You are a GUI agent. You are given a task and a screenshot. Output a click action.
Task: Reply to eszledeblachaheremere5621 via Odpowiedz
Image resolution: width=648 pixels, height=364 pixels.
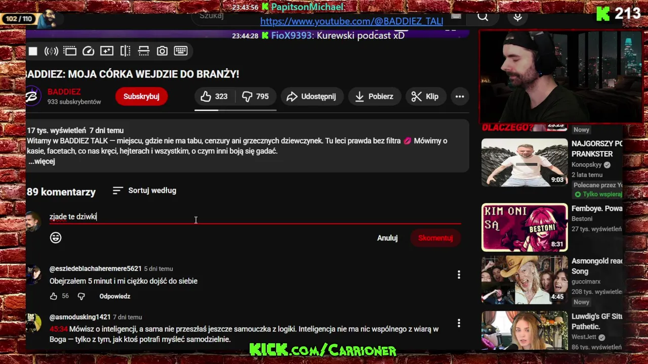tap(115, 296)
